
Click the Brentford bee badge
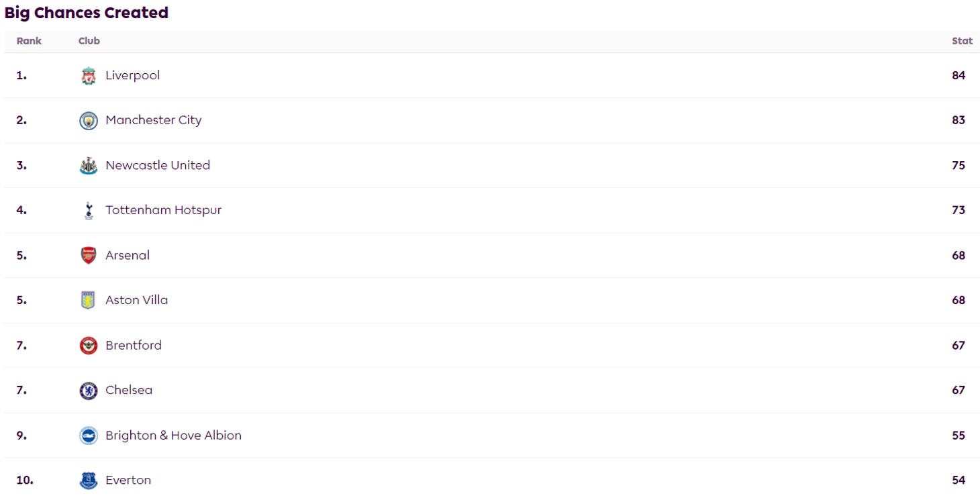(89, 346)
